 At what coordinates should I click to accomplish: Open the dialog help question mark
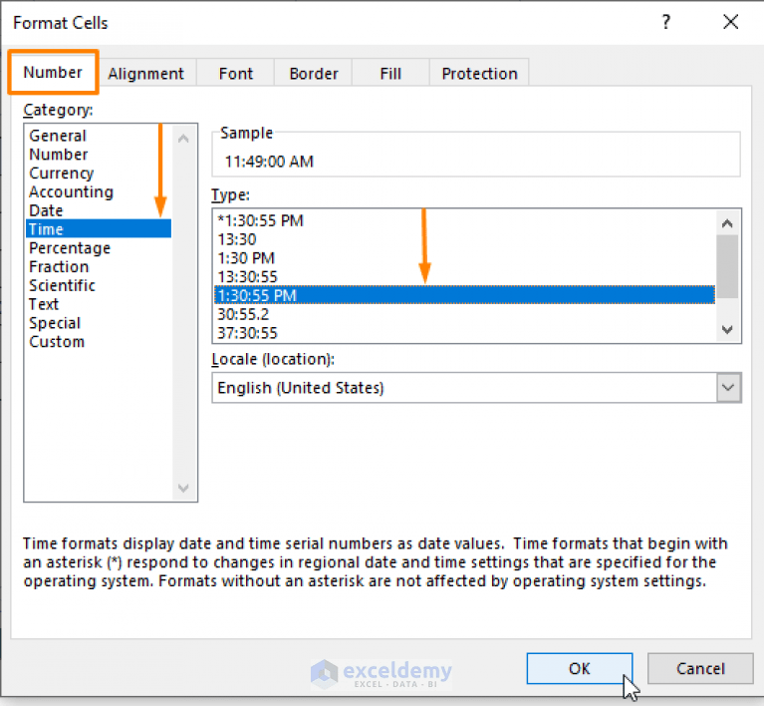(x=666, y=22)
